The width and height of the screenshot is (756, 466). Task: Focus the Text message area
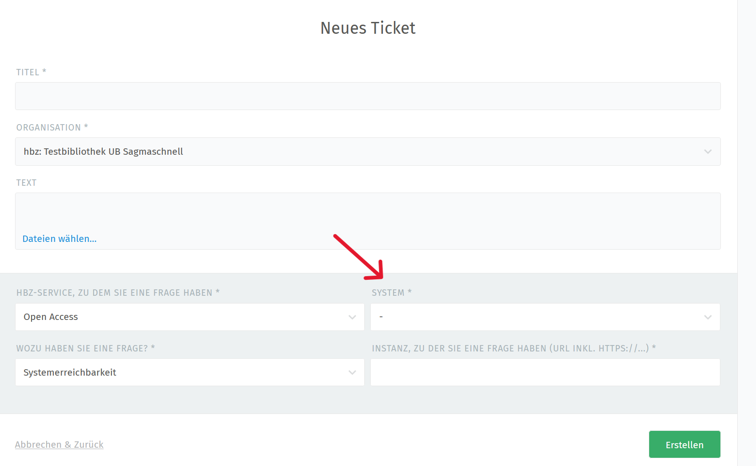[x=367, y=212]
